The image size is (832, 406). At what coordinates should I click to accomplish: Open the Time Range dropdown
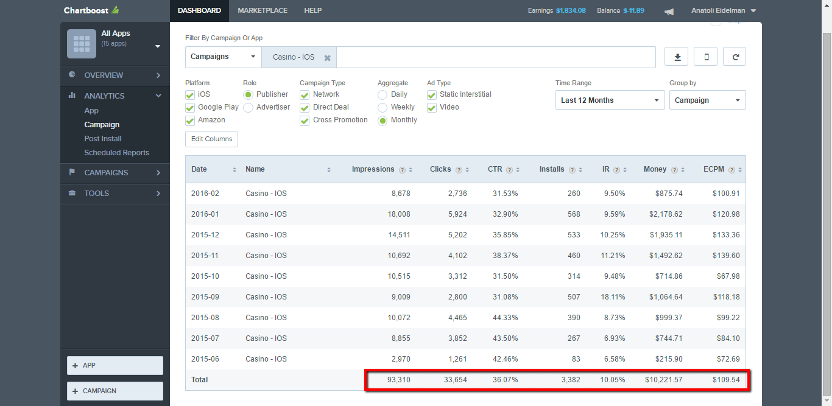tap(610, 100)
